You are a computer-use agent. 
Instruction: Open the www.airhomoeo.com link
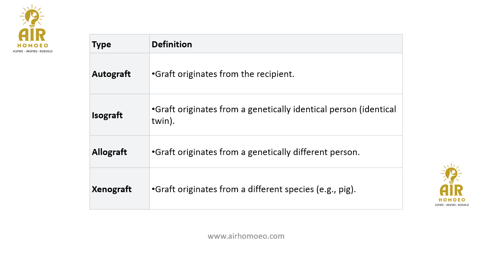point(246,236)
